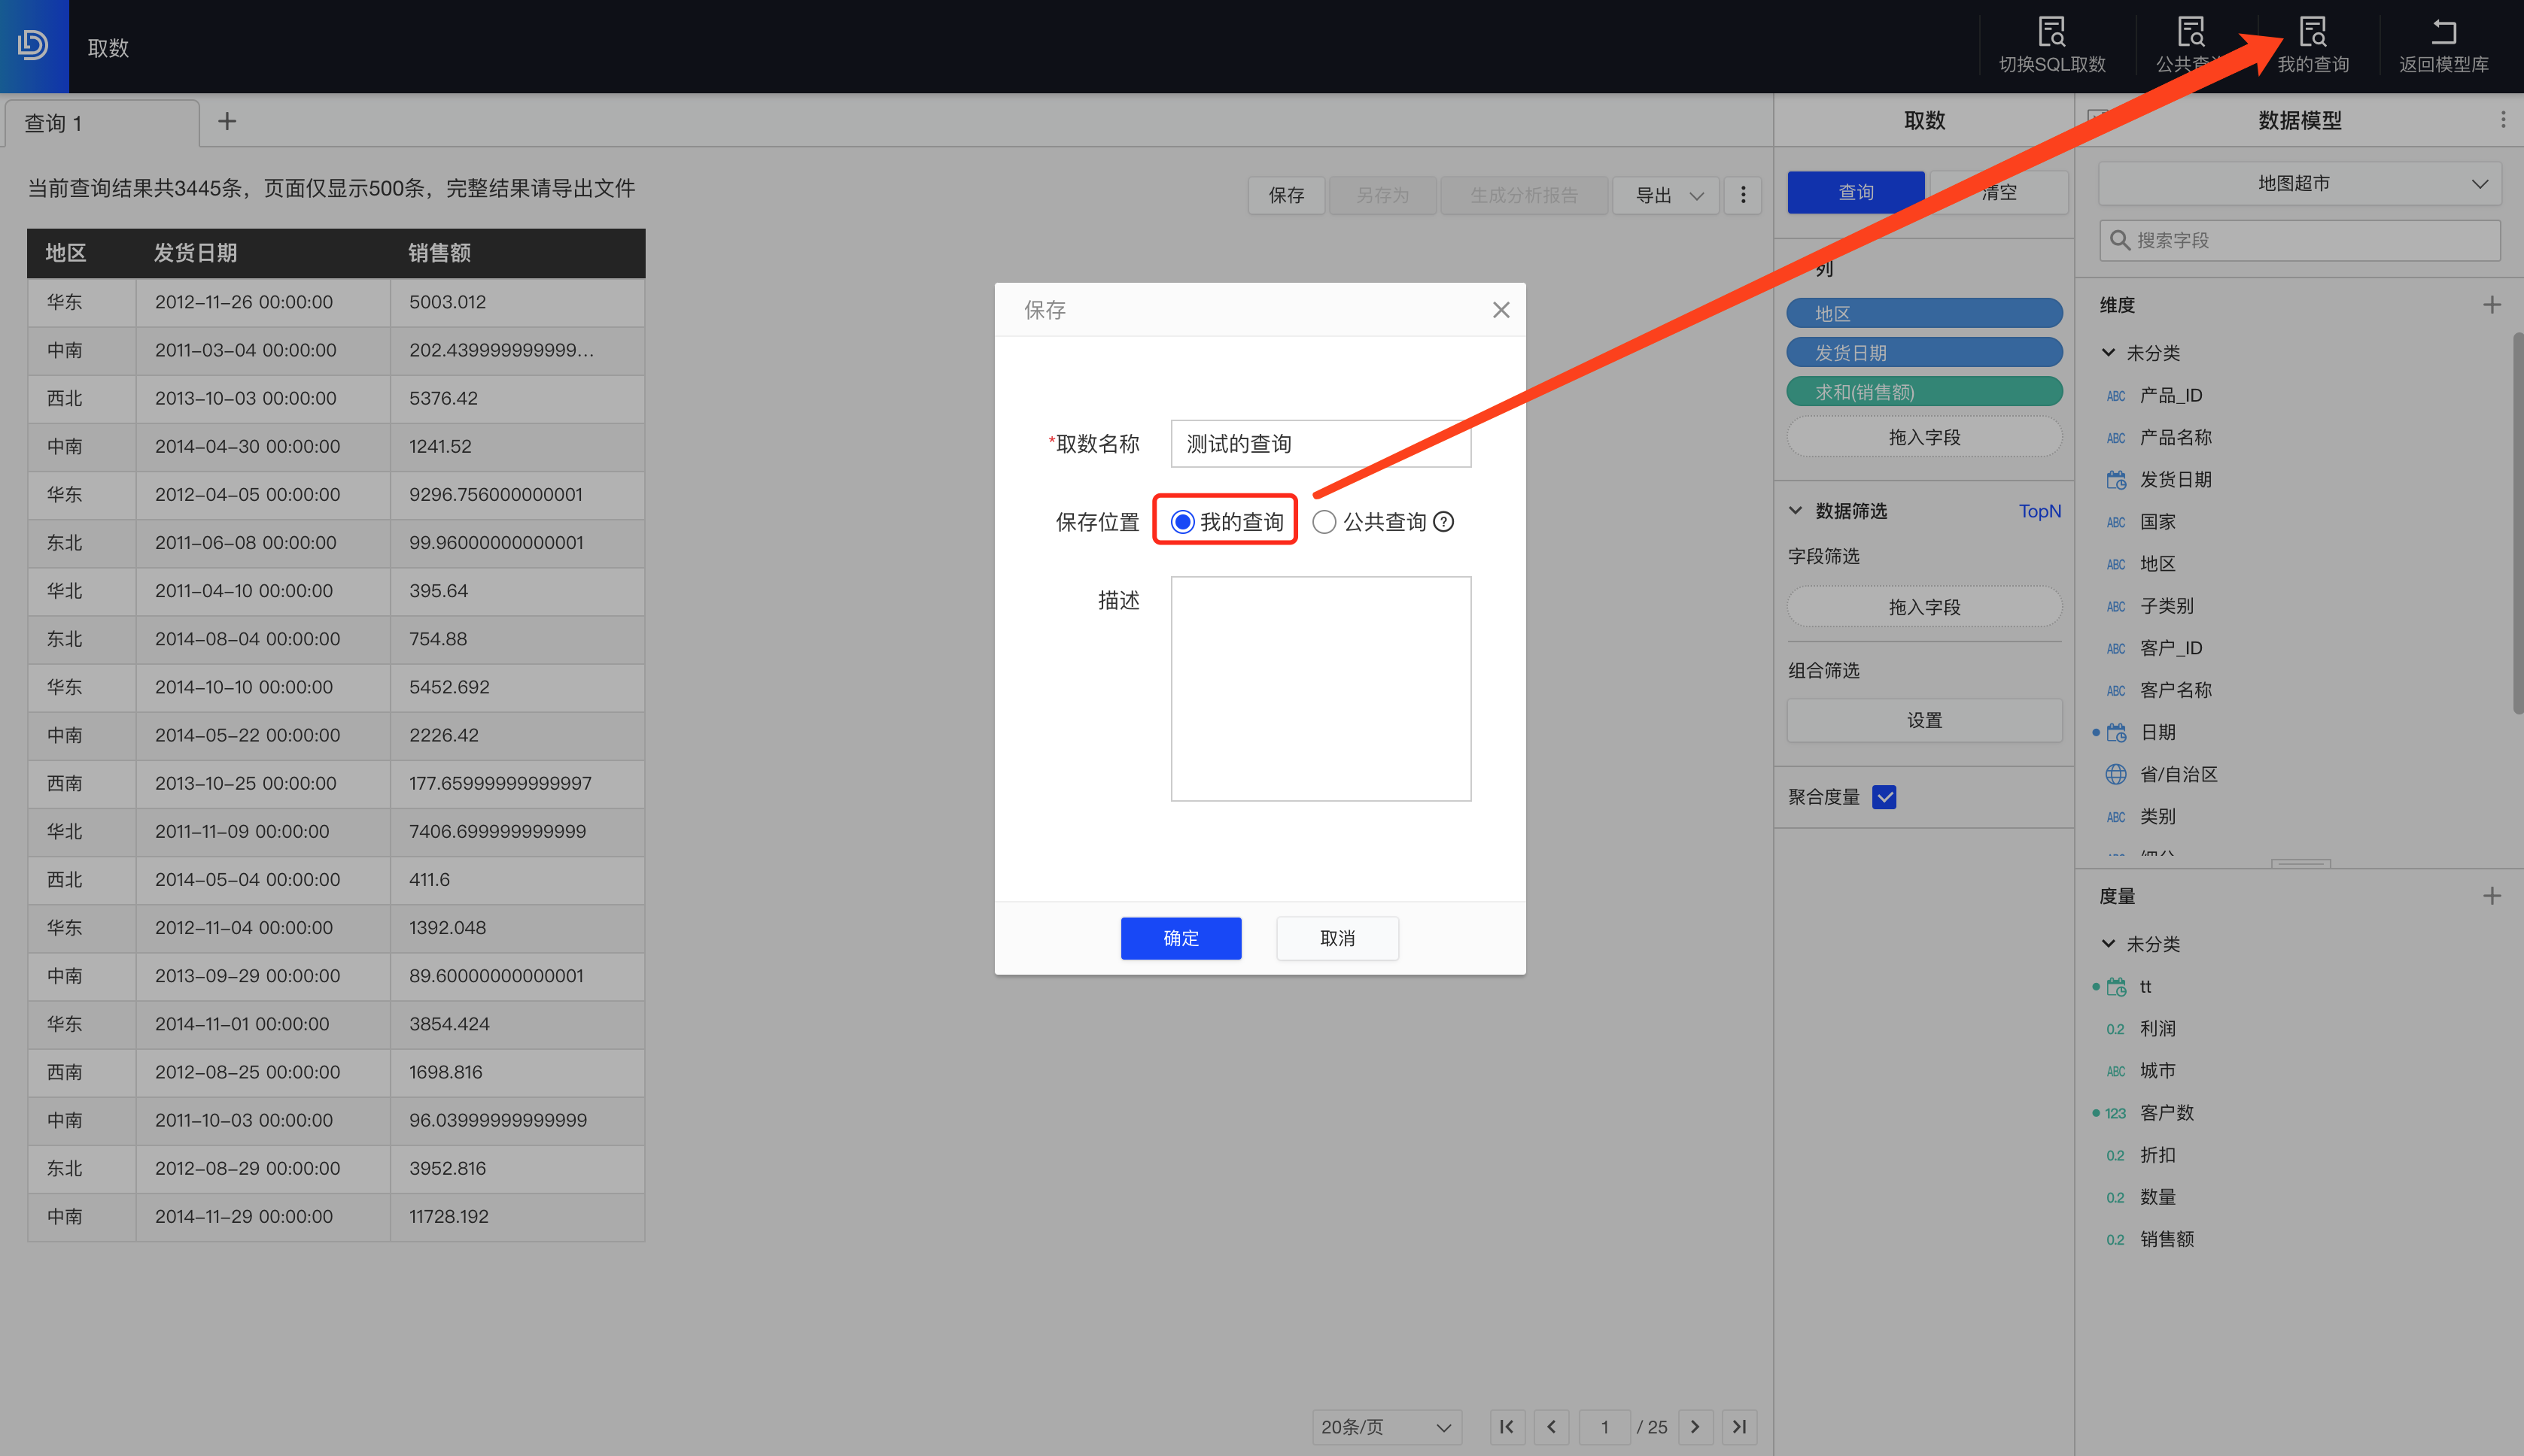The height and width of the screenshot is (1456, 2524).
Task: Open 切换SQL取数 in the top bar
Action: [x=2052, y=46]
